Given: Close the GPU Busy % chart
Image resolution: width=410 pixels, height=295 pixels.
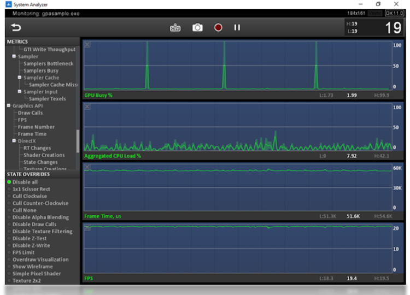Looking at the screenshot, I should (x=87, y=45).
